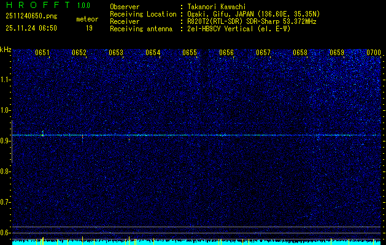Click the 0.9 kHz axis label
The image size is (386, 245).
tap(5, 141)
